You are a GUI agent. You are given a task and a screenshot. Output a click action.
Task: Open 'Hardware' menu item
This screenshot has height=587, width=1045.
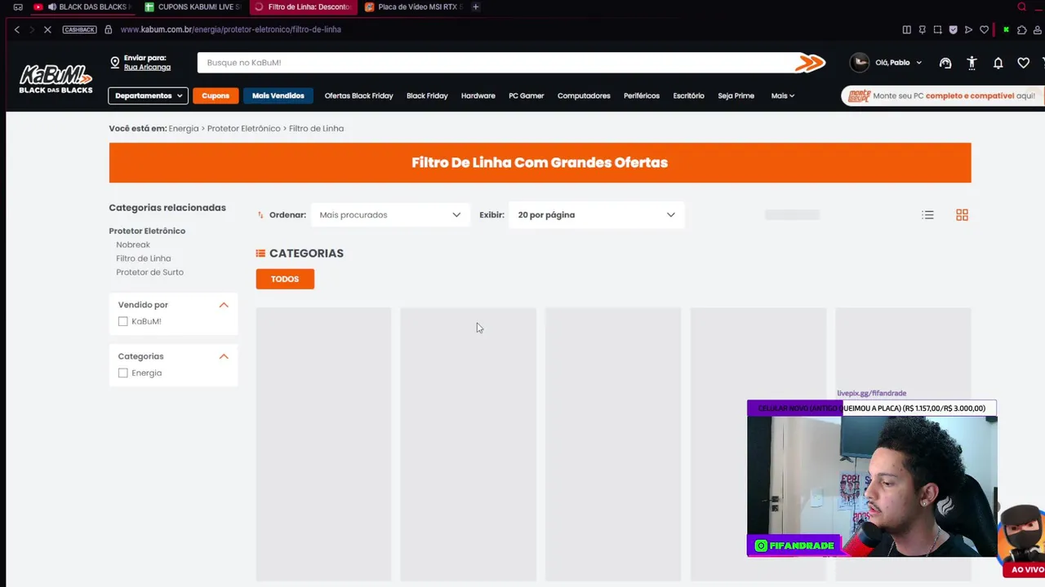tap(478, 95)
